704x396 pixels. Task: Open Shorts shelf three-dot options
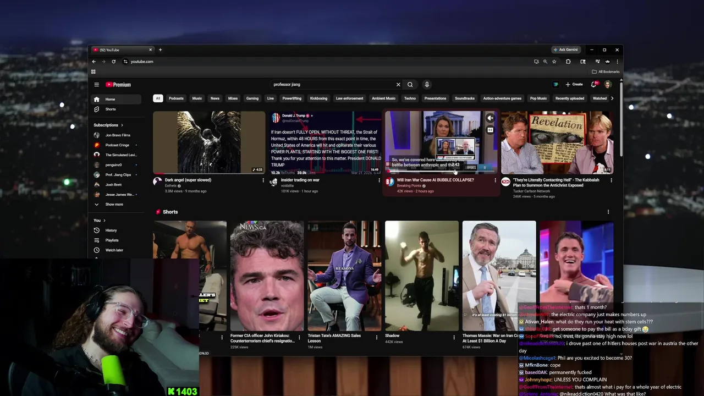pos(608,212)
